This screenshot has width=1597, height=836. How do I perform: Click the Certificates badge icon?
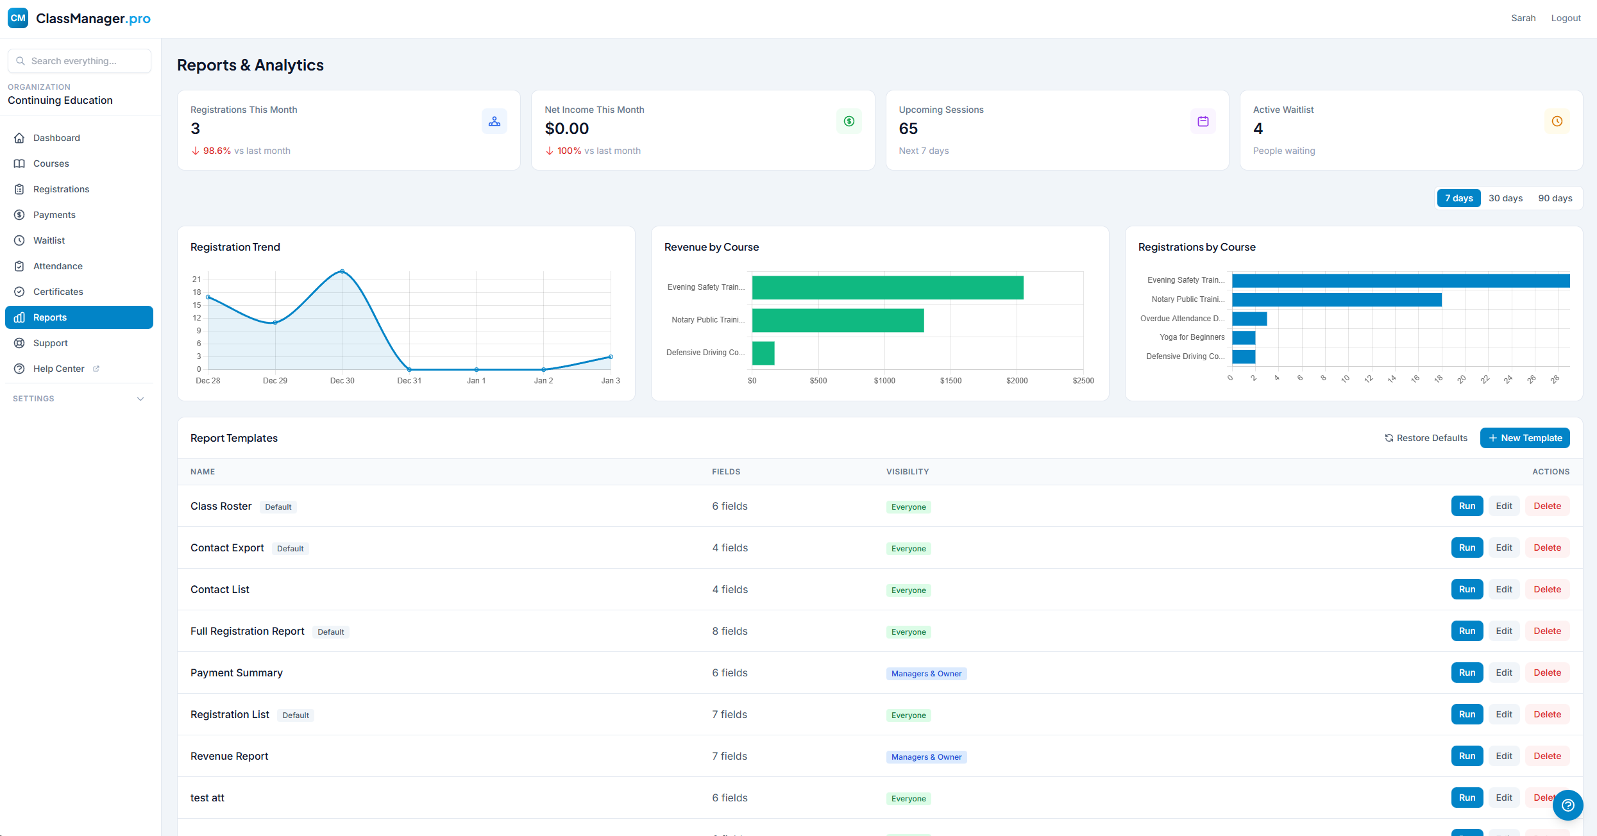pos(19,291)
